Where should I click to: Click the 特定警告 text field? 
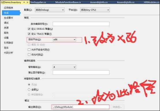[81, 95]
